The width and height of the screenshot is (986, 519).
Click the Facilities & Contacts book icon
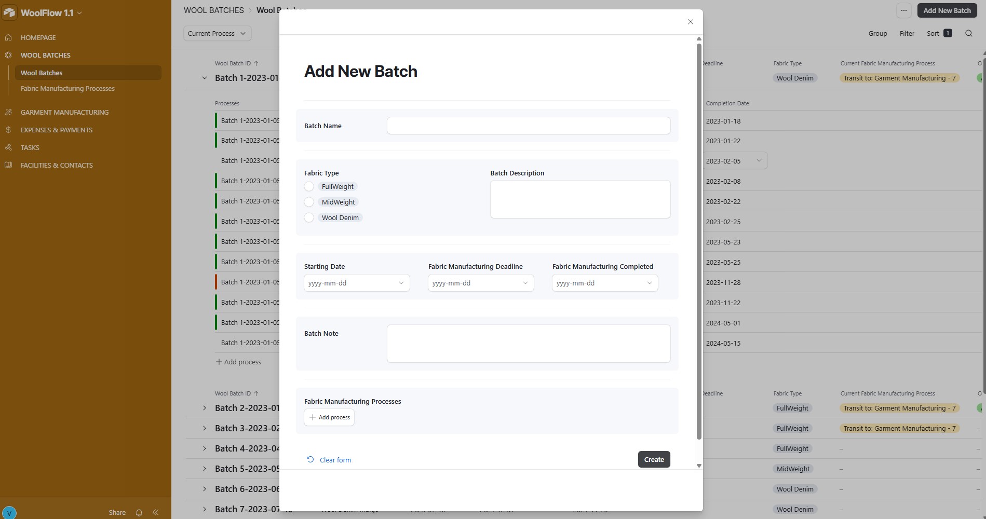(8, 165)
